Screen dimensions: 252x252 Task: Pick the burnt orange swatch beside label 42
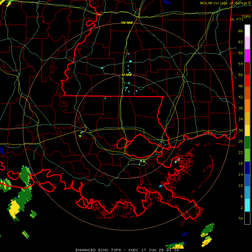coord(247,93)
